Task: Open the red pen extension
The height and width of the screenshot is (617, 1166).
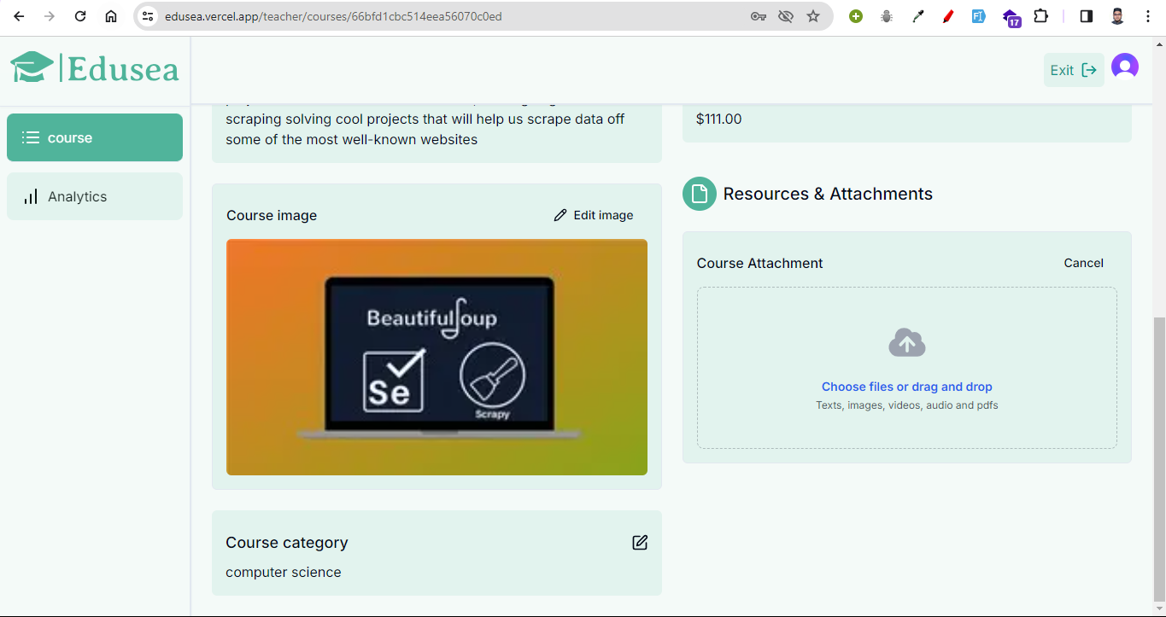Action: (948, 16)
